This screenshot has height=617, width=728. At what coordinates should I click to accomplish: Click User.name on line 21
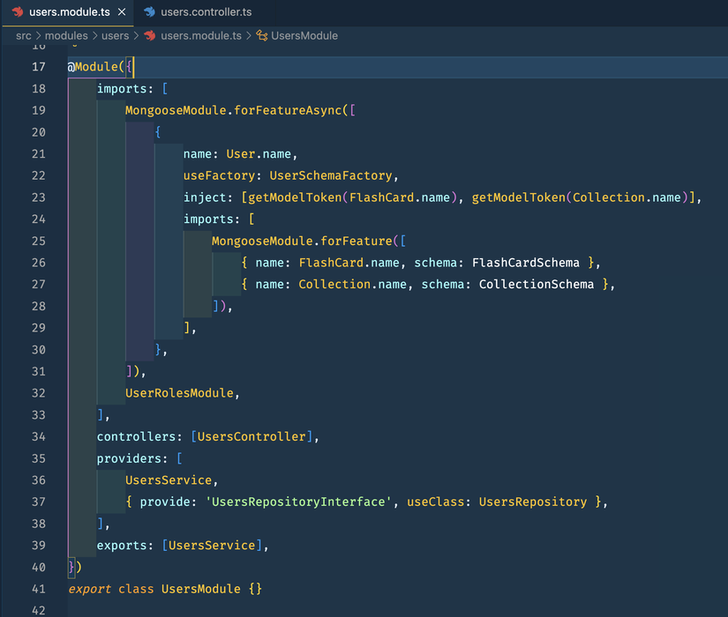(x=259, y=154)
